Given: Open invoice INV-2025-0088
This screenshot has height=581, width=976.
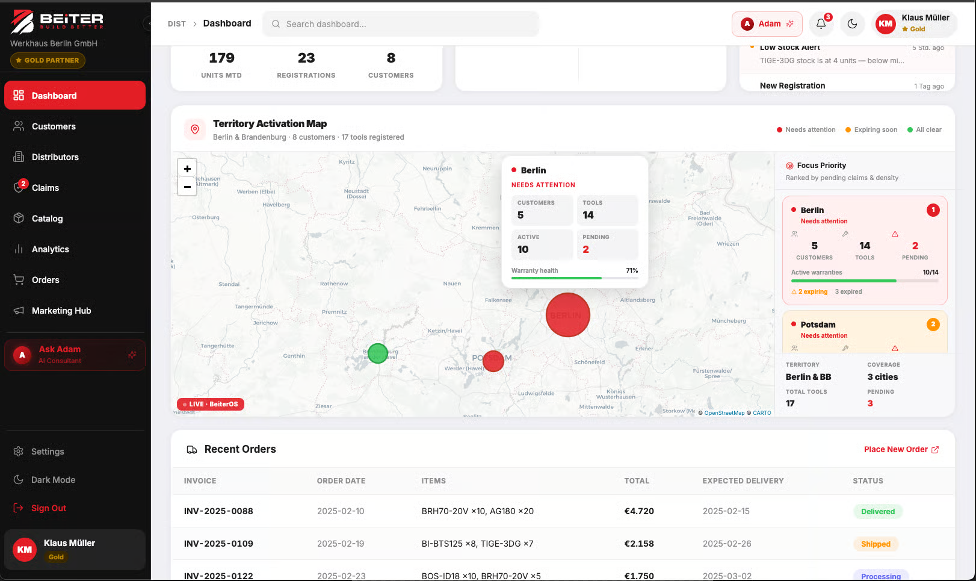Looking at the screenshot, I should coord(218,511).
